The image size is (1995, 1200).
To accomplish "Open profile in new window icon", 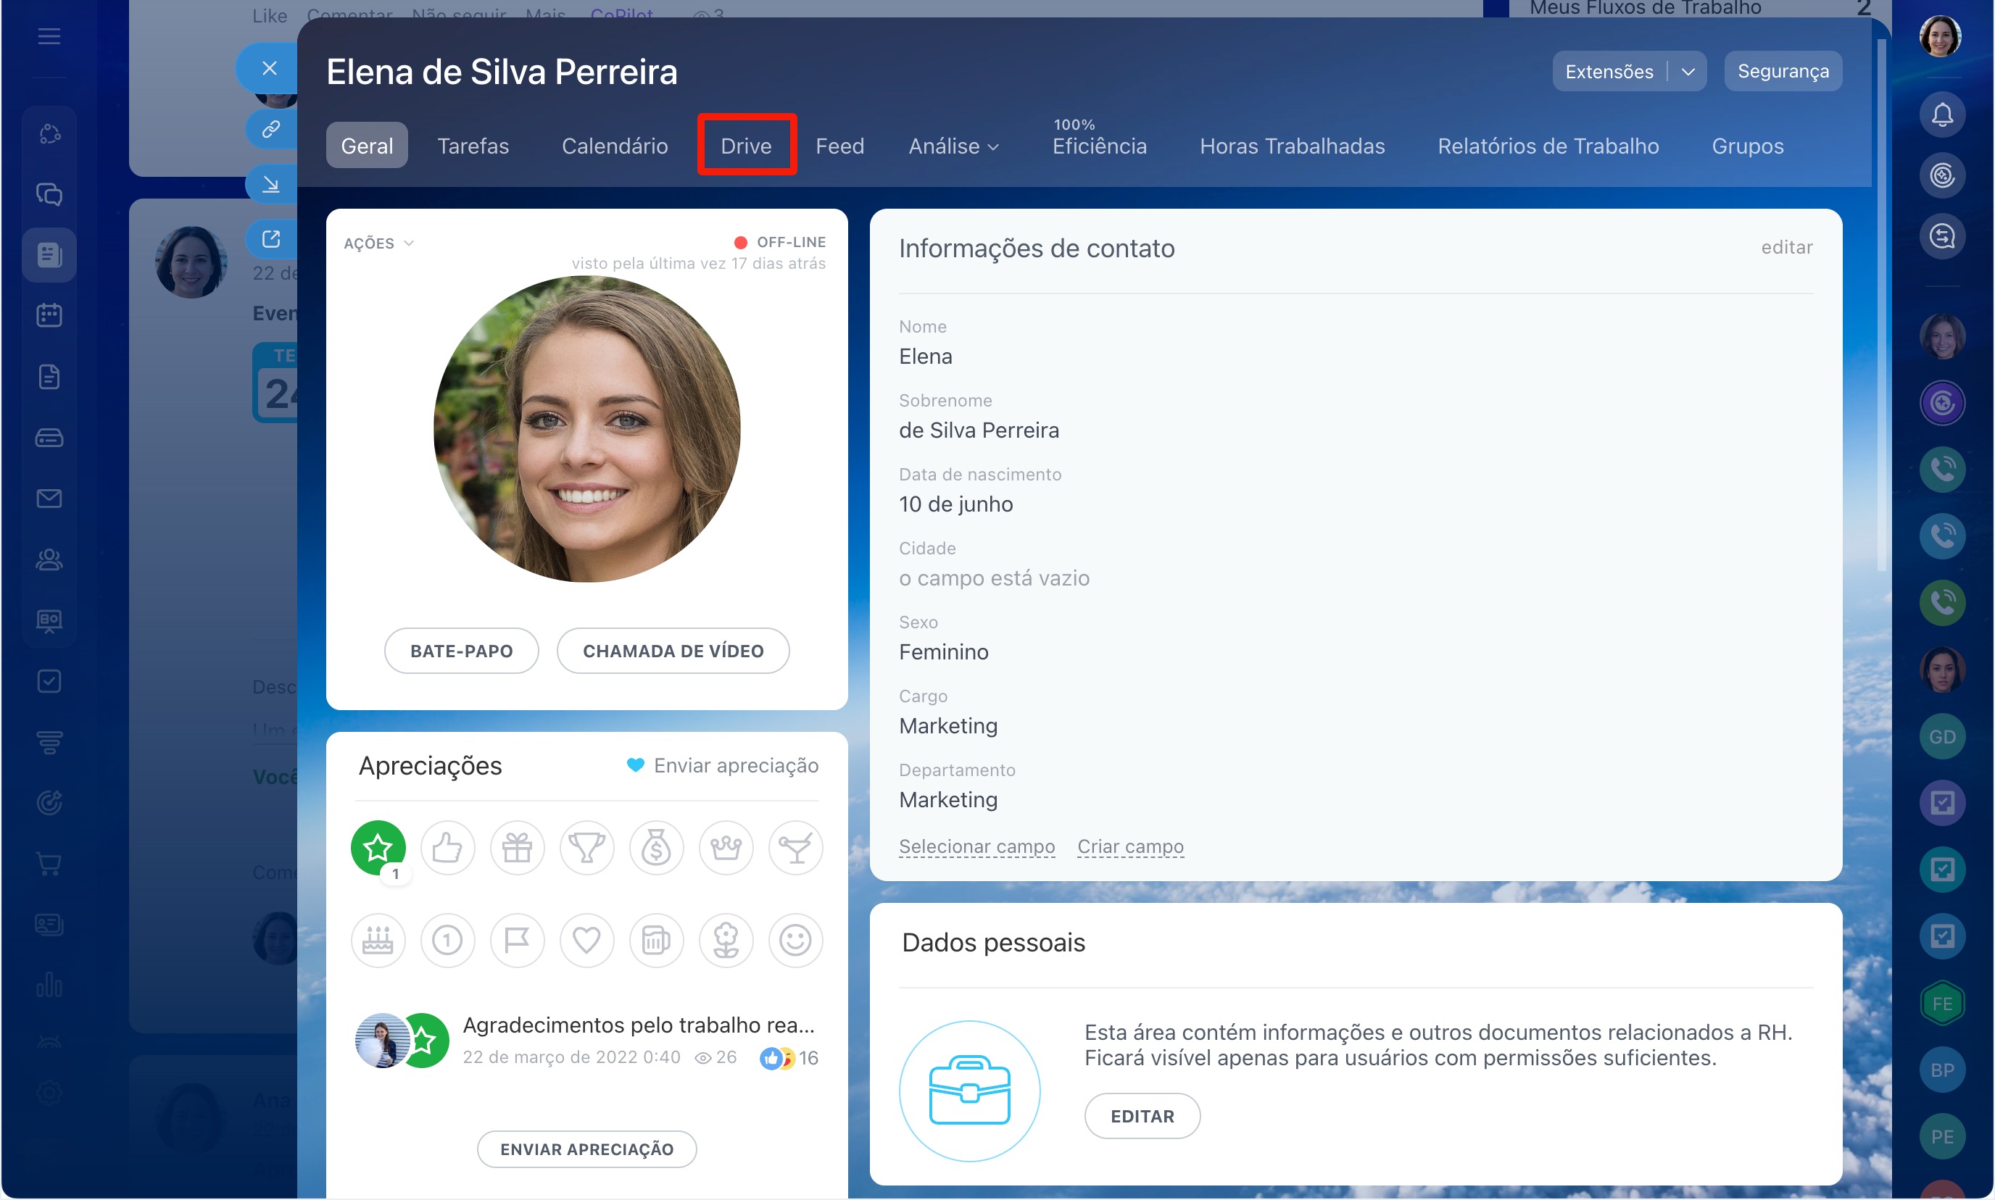I will (x=271, y=239).
